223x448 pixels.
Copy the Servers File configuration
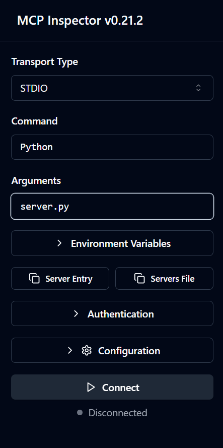coord(164,279)
